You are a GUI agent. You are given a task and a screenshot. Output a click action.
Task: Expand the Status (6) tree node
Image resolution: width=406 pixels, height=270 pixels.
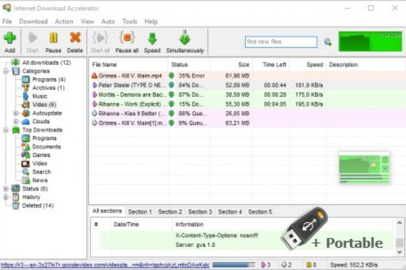point(6,188)
